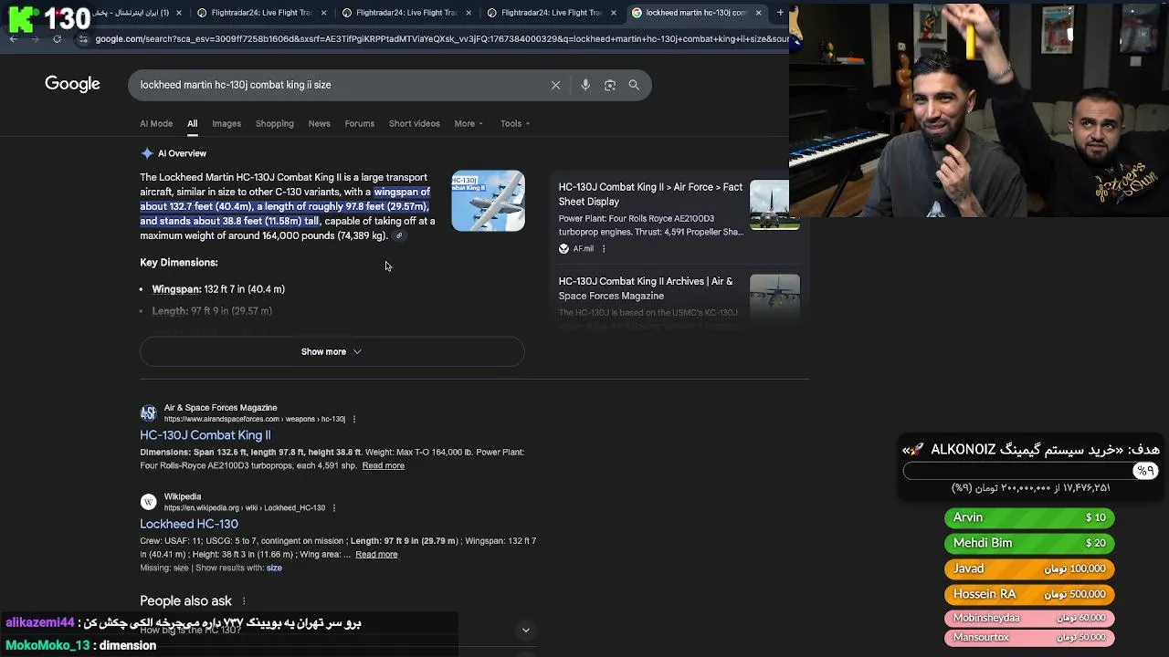Screen dimensions: 1169x657
Task: Click the Hossein RA 500,000 donation entry
Action: [x=1029, y=594]
